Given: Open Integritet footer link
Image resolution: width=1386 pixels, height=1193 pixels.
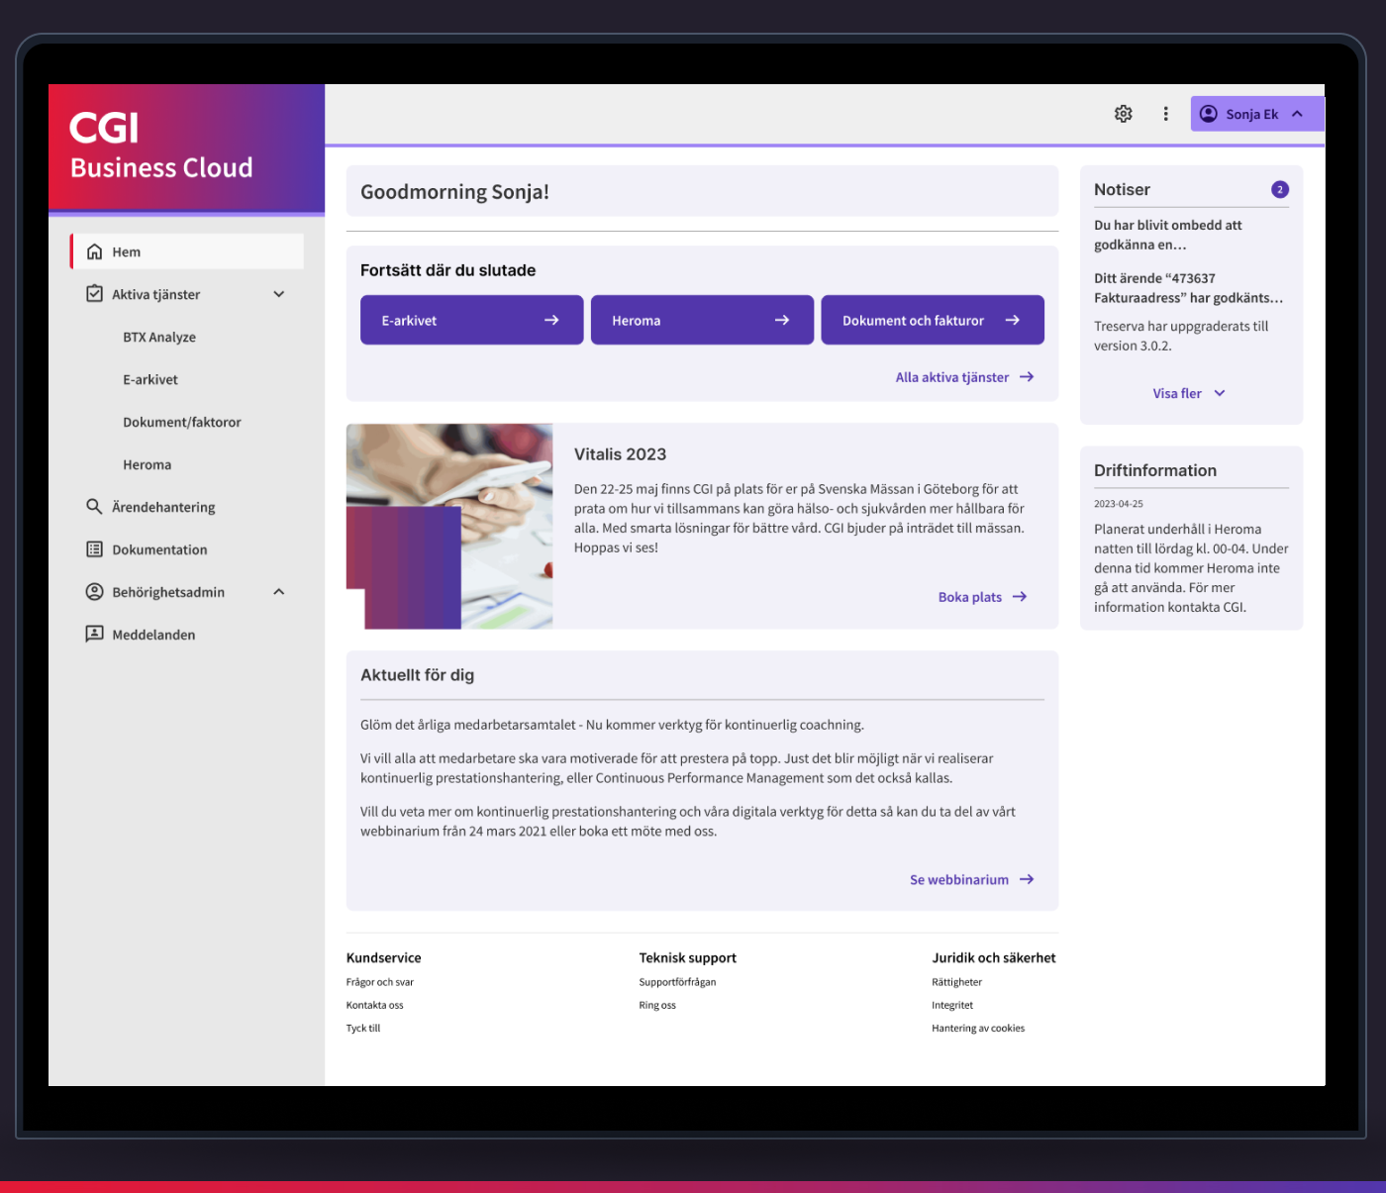Looking at the screenshot, I should [x=952, y=1005].
